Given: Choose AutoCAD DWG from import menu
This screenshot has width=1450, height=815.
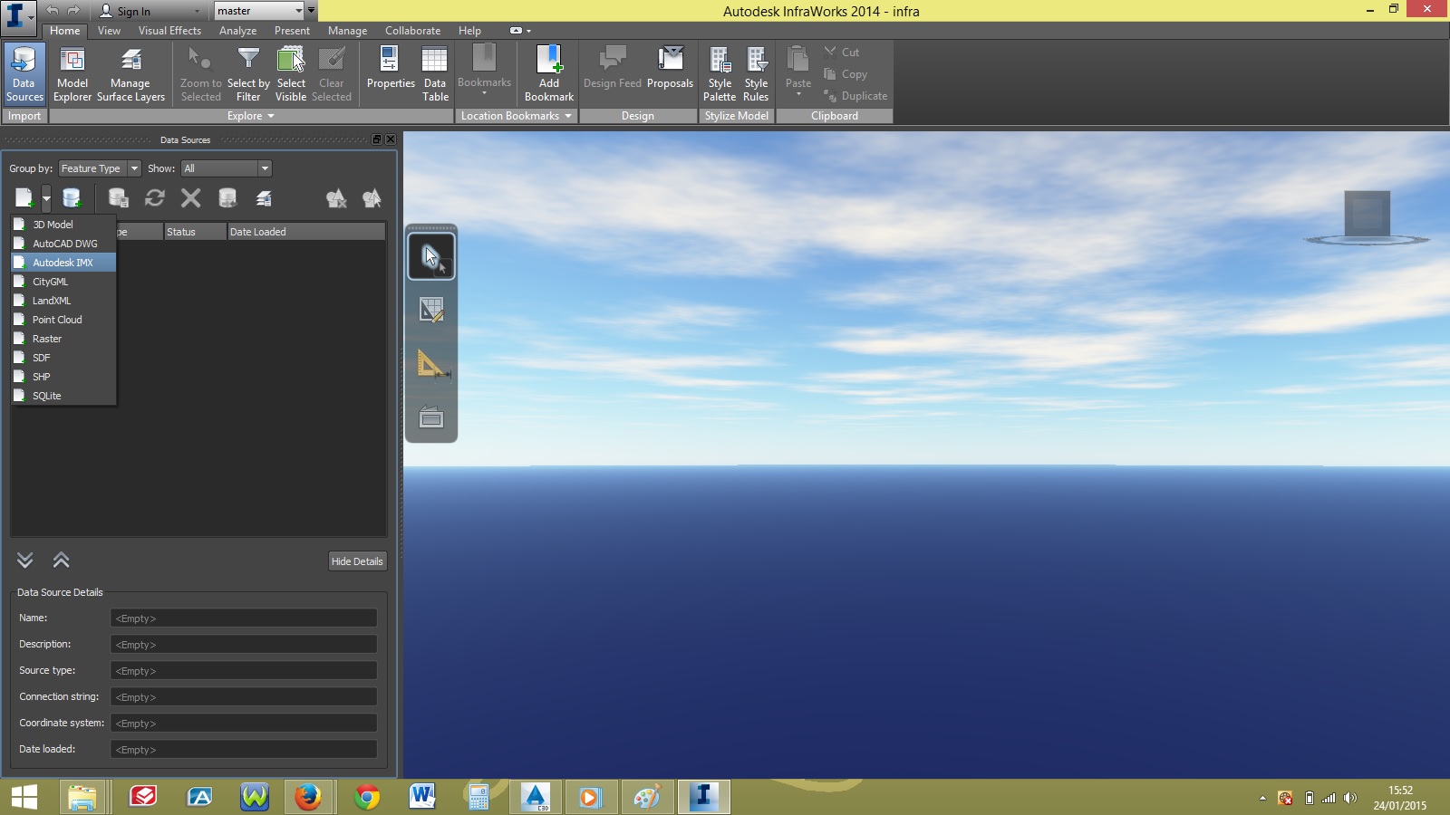Looking at the screenshot, I should coord(63,244).
